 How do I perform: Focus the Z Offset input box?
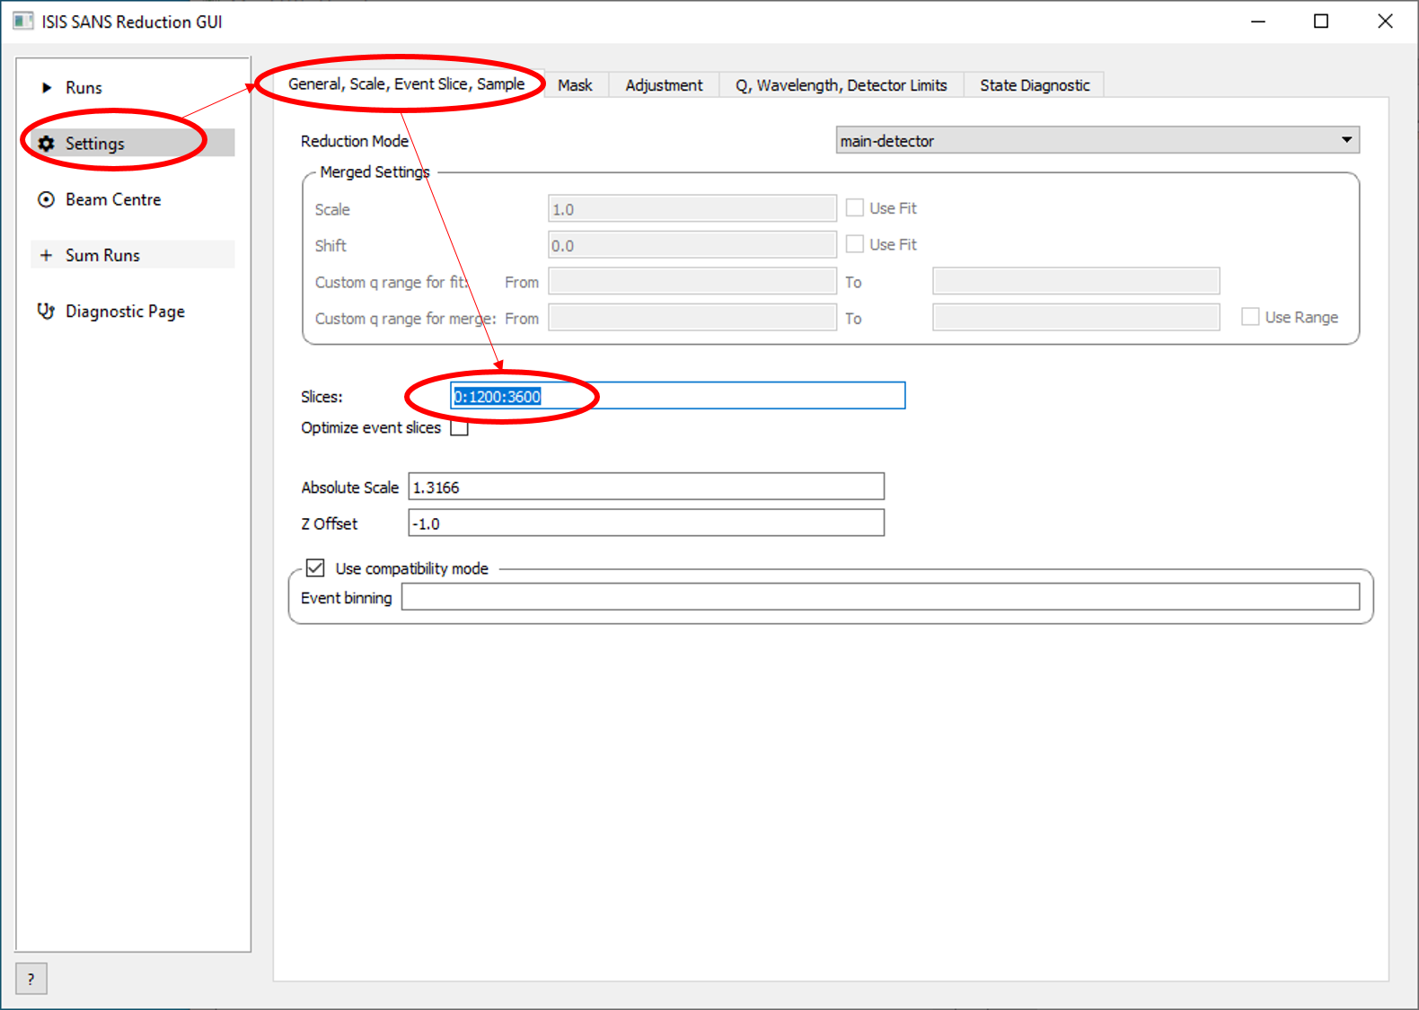646,523
